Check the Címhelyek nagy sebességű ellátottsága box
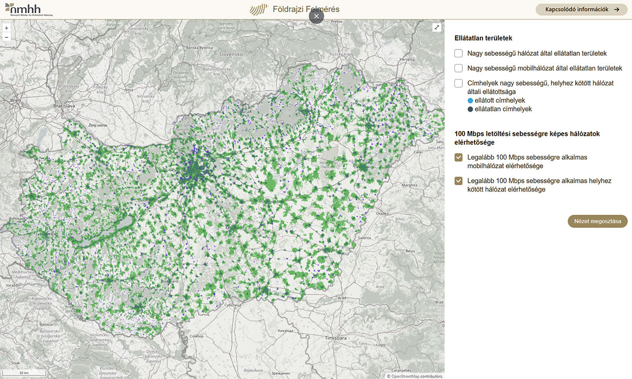632x379 pixels. pyautogui.click(x=459, y=83)
